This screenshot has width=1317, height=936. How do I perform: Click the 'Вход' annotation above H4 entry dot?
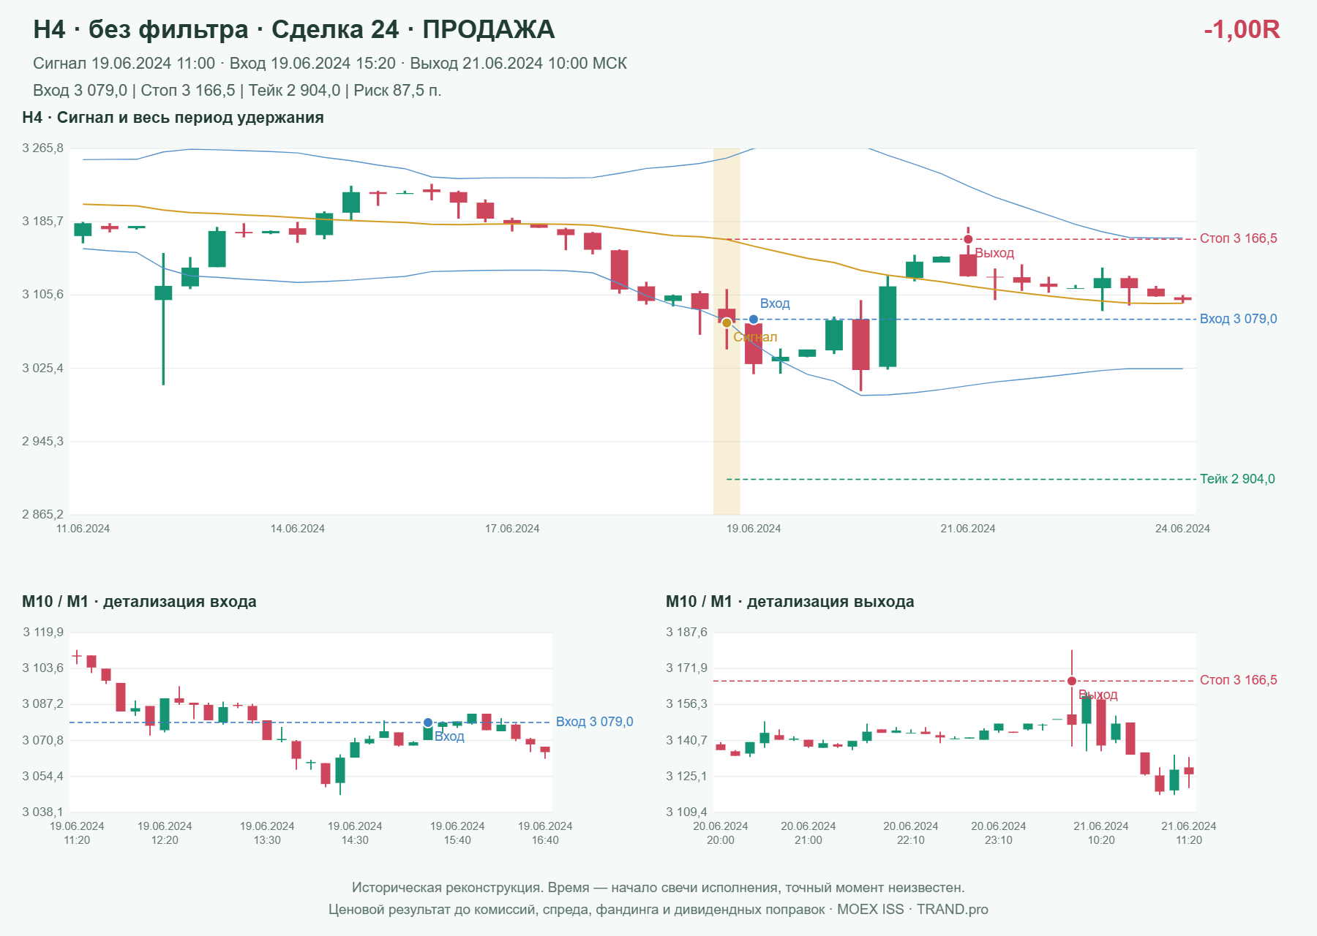775,303
